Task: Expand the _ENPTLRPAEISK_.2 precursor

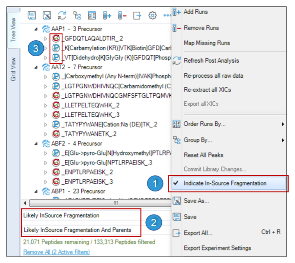Action: 46,172
